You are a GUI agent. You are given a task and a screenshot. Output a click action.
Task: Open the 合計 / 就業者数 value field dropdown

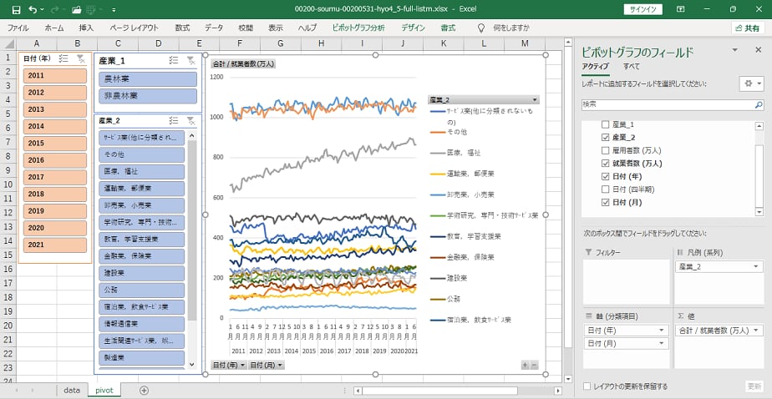pyautogui.click(x=757, y=331)
